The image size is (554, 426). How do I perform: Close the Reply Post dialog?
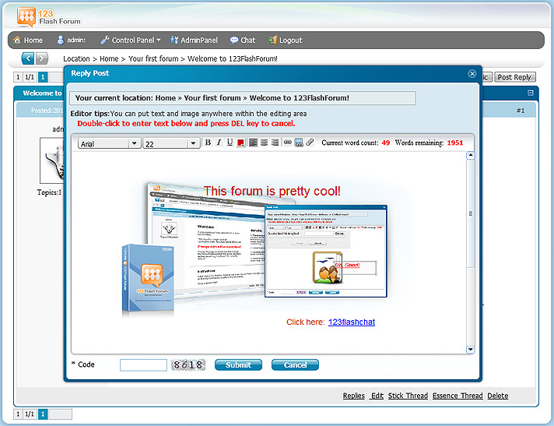pyautogui.click(x=472, y=73)
